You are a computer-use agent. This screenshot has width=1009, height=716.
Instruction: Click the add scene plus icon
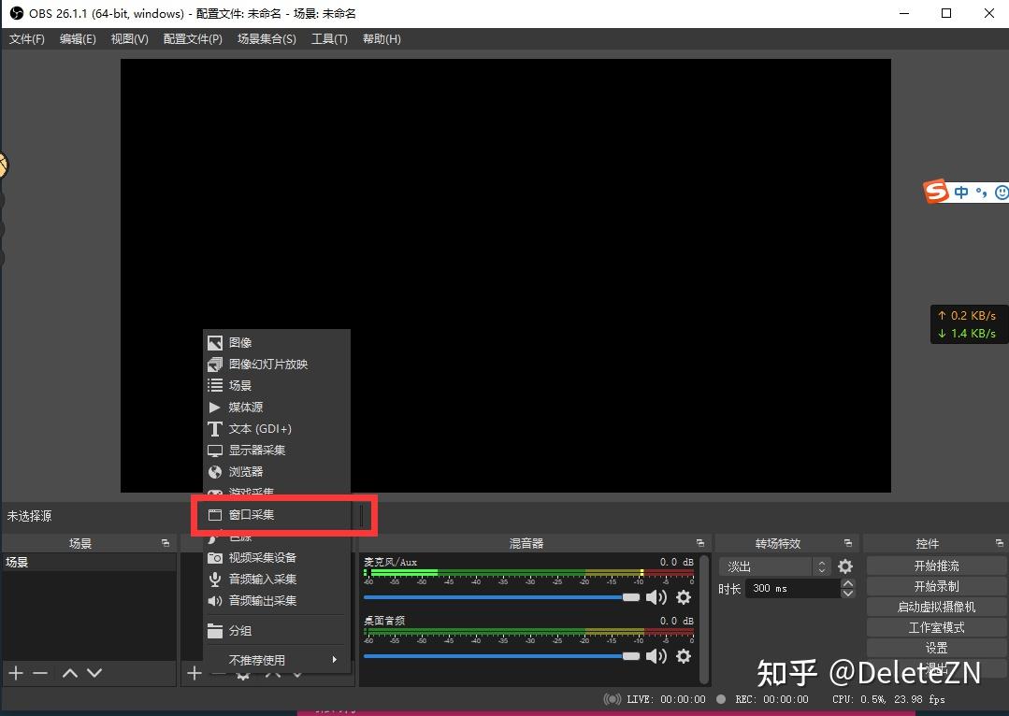tap(15, 673)
